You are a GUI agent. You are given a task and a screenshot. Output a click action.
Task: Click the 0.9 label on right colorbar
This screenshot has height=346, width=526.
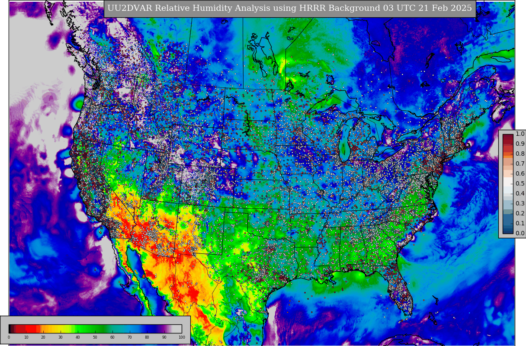(x=520, y=144)
